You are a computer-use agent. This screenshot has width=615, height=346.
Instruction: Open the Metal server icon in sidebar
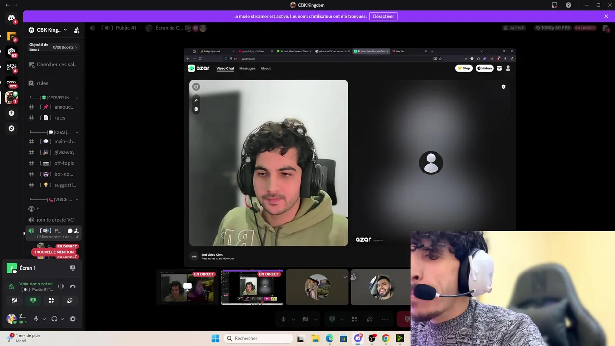point(12,67)
